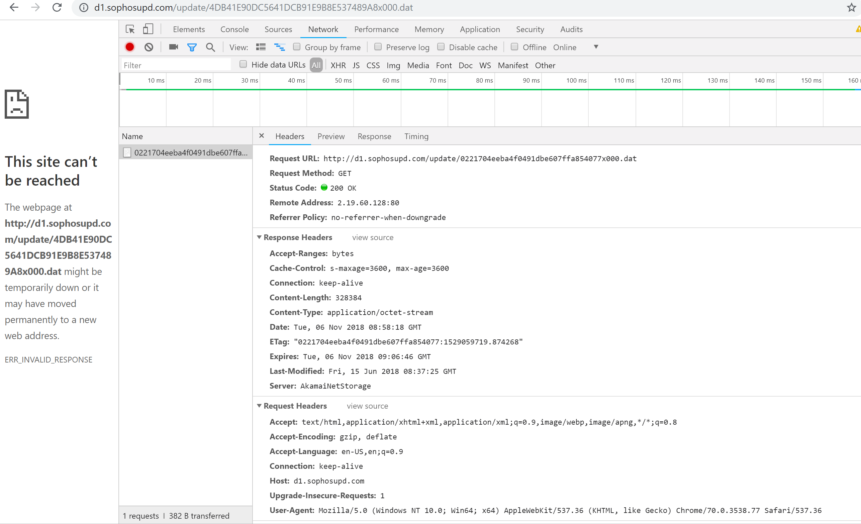Enable Group by frame checkbox
The image size is (861, 524).
click(297, 47)
